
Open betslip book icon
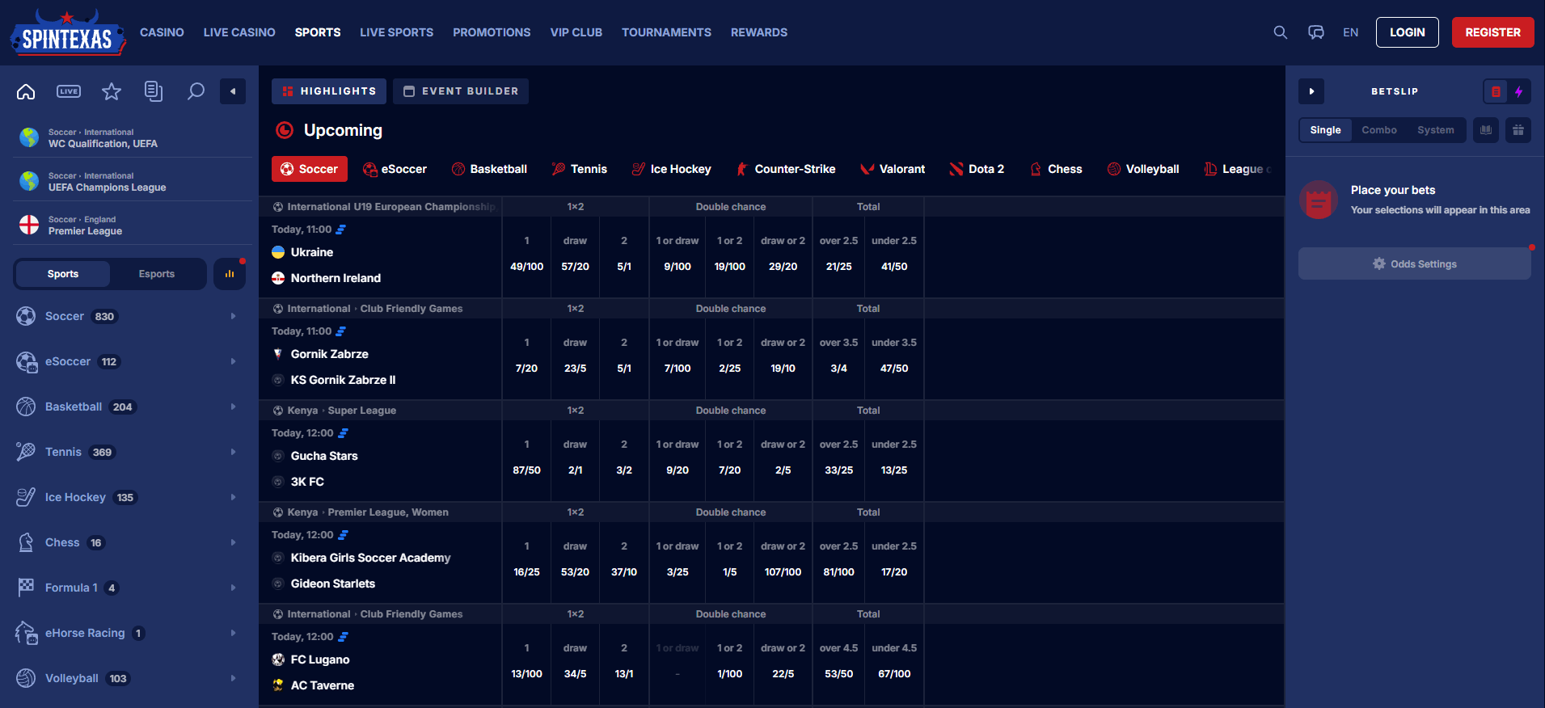tap(1486, 130)
